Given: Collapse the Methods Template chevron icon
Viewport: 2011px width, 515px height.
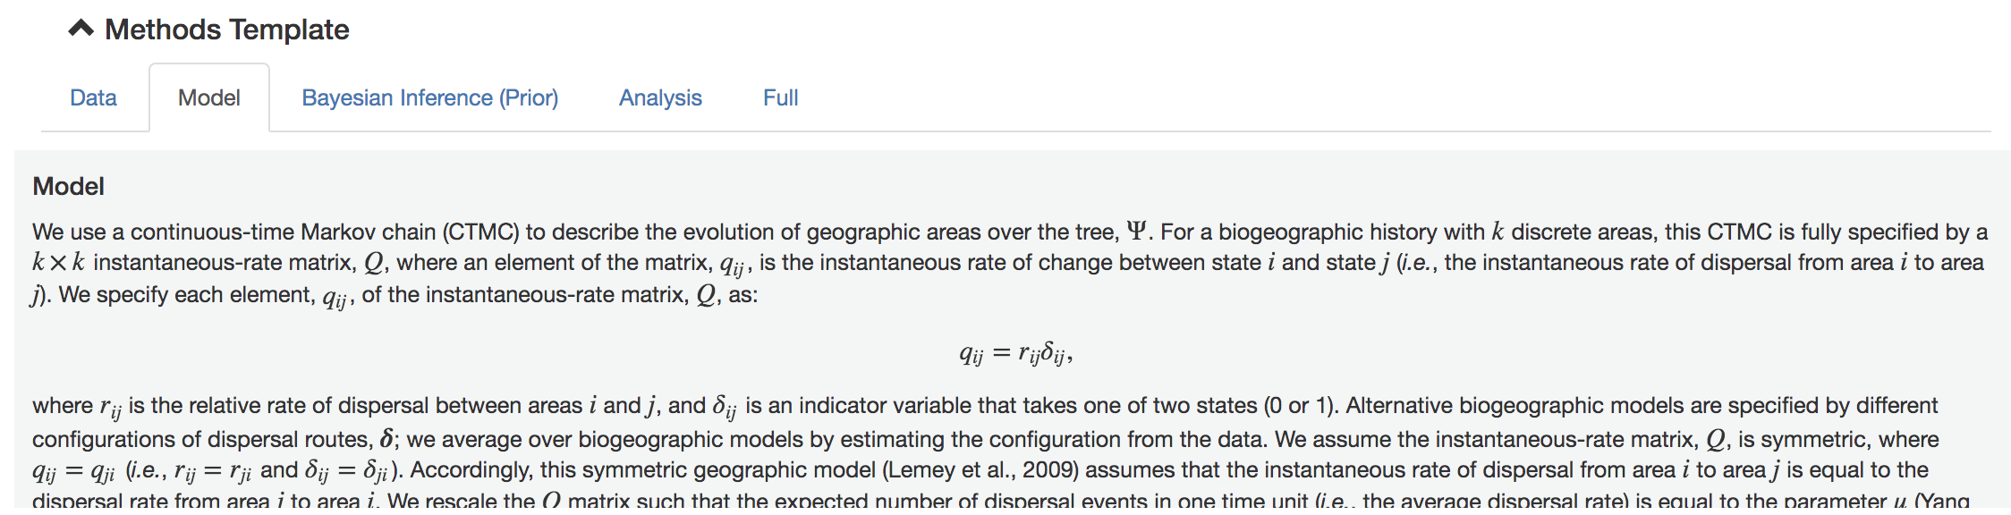Looking at the screenshot, I should [81, 30].
